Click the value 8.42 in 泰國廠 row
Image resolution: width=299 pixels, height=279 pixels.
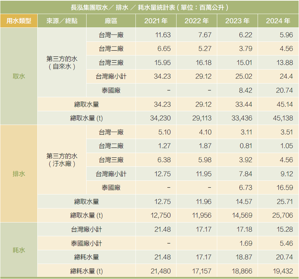(246, 90)
